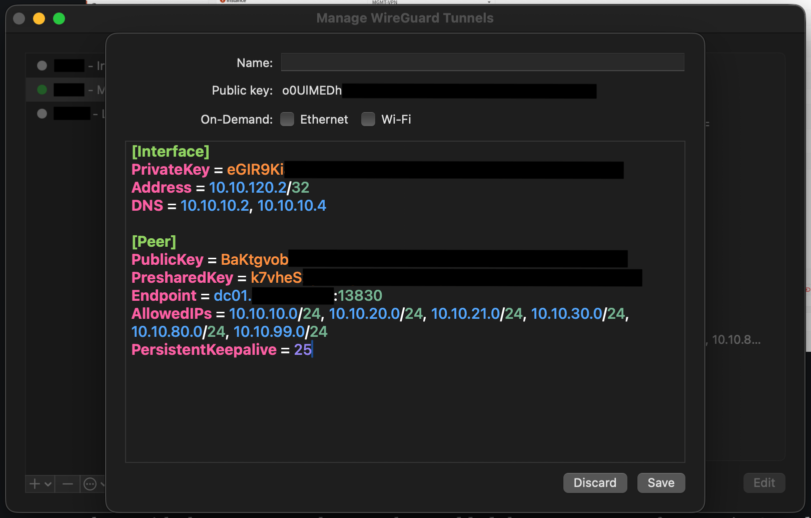Select the last tunnel in the sidebar list
The height and width of the screenshot is (518, 811).
pyautogui.click(x=70, y=113)
